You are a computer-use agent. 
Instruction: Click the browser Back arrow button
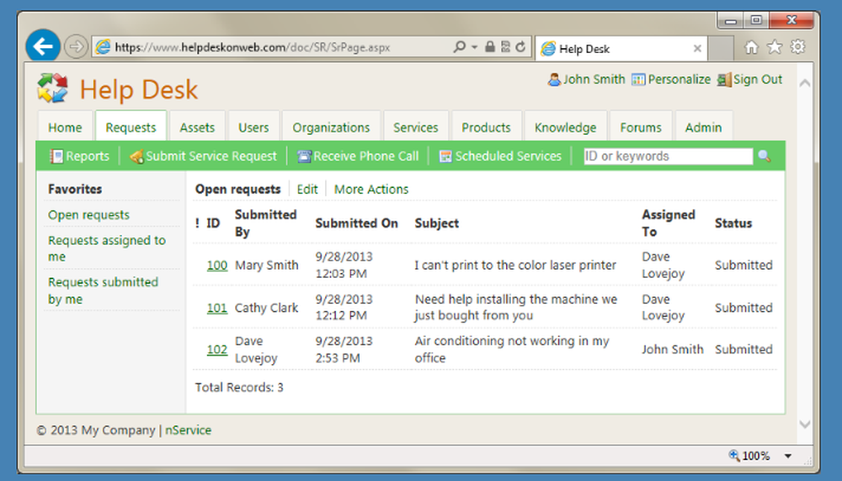click(43, 46)
